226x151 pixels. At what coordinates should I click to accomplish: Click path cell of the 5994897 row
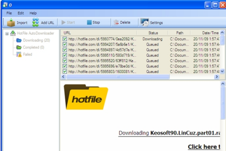click(179, 50)
